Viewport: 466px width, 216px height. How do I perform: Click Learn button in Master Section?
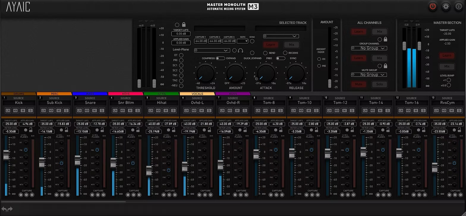[x=447, y=56]
